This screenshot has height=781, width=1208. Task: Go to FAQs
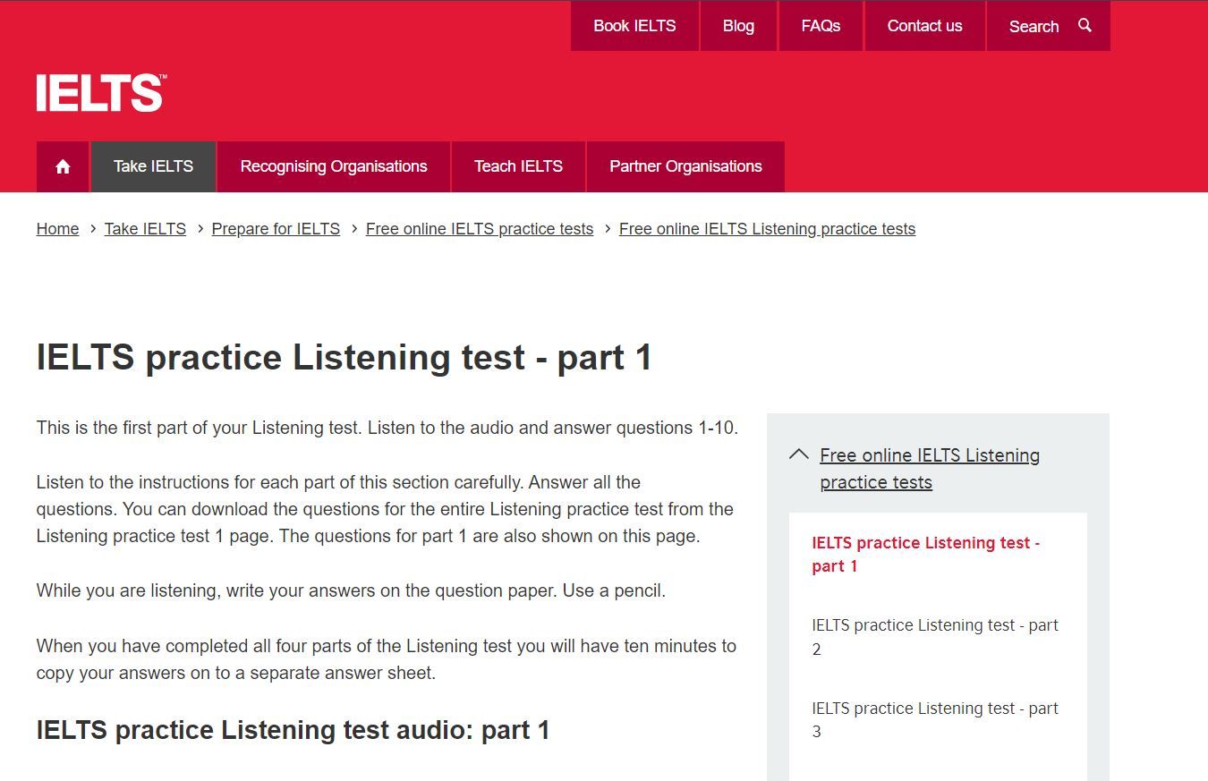(821, 26)
